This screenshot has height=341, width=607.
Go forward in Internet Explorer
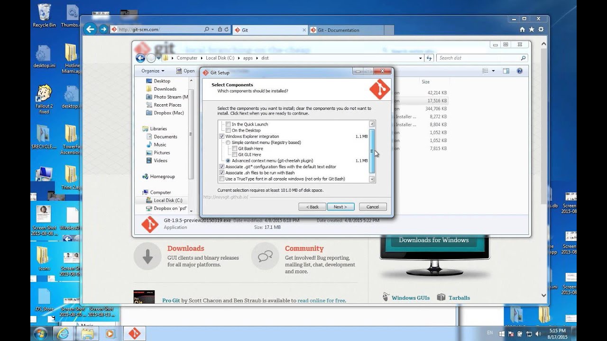click(x=103, y=29)
